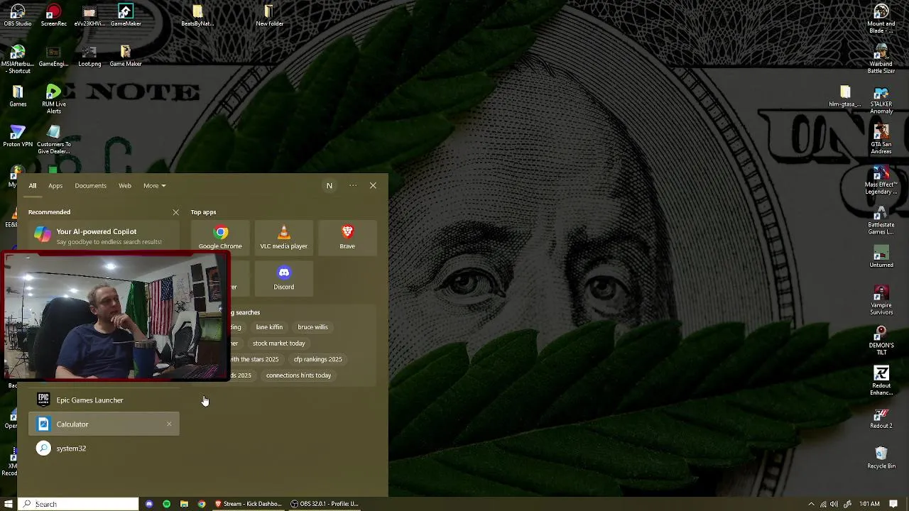Launch the Vampire Survivors desktop icon
909x511 pixels.
[x=881, y=301]
